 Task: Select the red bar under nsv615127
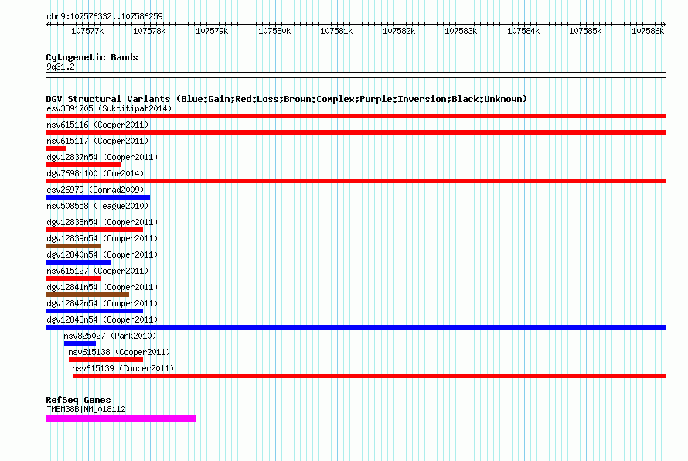click(73, 278)
